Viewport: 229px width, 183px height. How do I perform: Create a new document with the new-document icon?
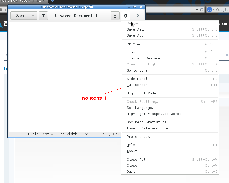click(x=43, y=16)
